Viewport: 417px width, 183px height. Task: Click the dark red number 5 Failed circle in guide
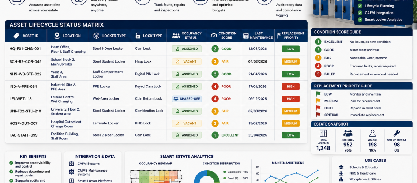click(318, 74)
